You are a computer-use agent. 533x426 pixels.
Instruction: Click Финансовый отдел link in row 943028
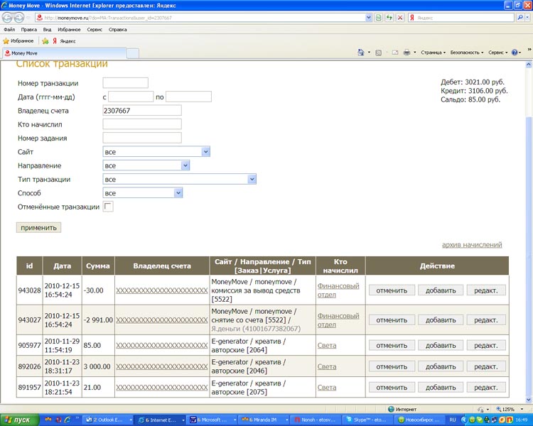click(338, 290)
